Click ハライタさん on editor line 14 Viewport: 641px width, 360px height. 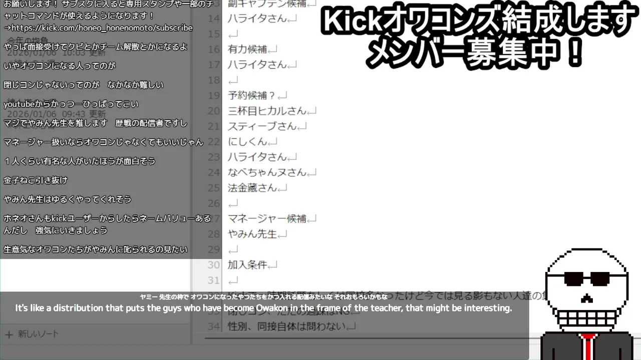(258, 18)
